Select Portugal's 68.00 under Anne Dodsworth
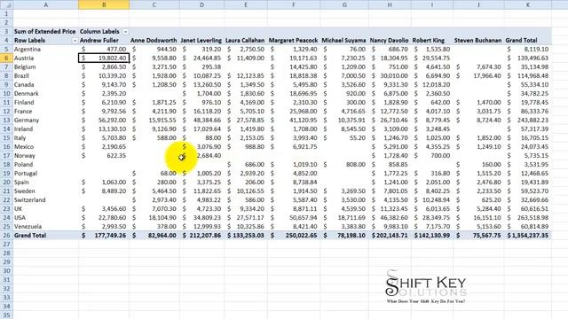This screenshot has height=319, width=568. 154,174
